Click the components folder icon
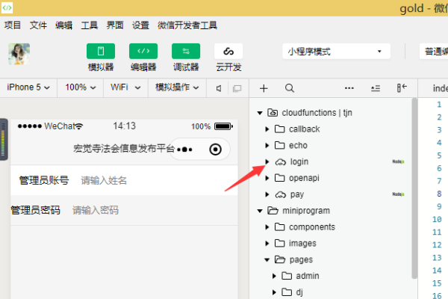 [x=280, y=227]
